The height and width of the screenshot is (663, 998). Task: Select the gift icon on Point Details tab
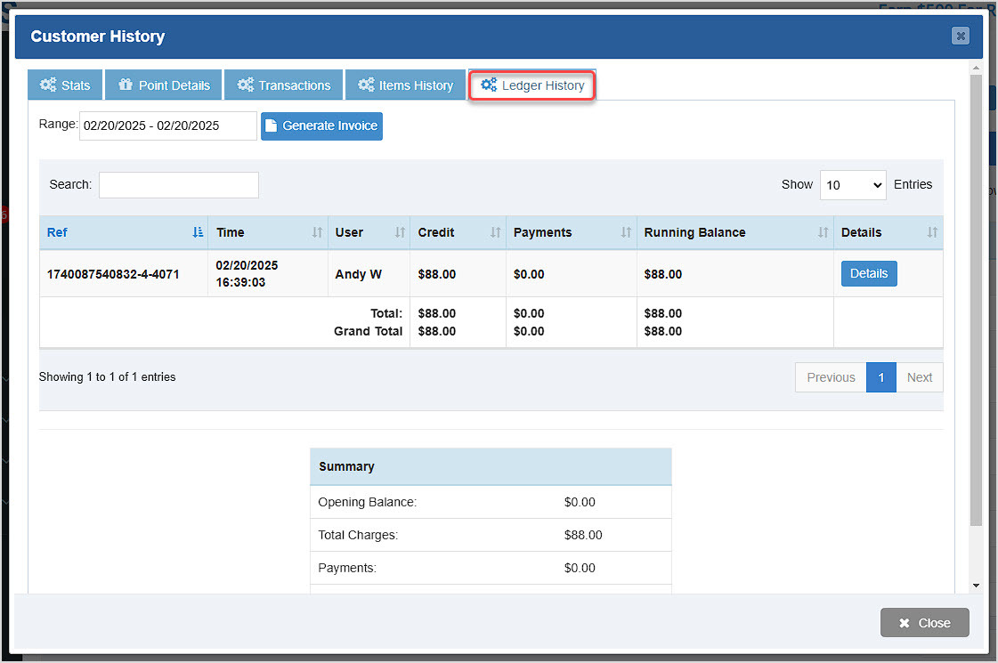pyautogui.click(x=126, y=85)
